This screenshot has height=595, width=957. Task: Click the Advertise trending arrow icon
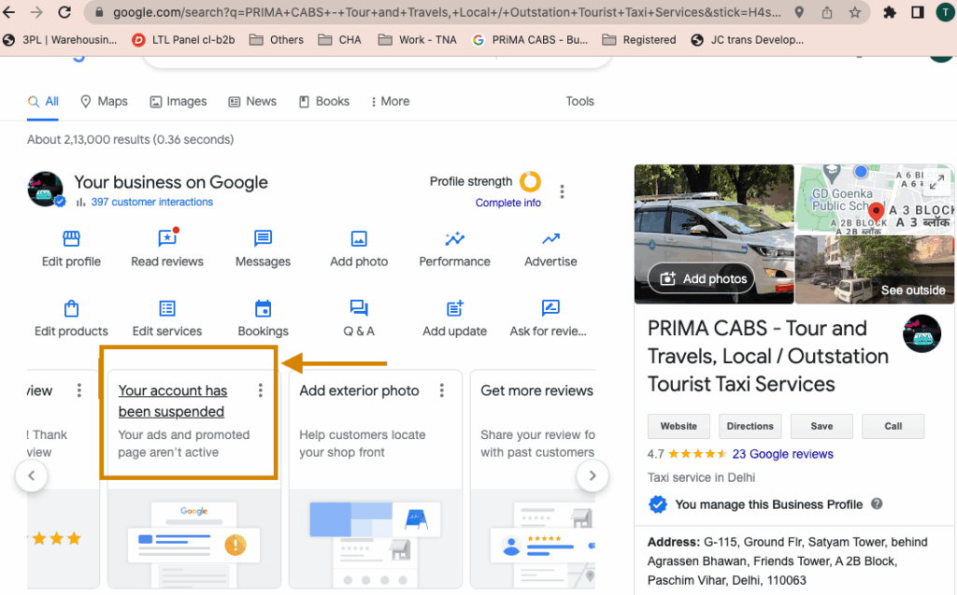[550, 239]
